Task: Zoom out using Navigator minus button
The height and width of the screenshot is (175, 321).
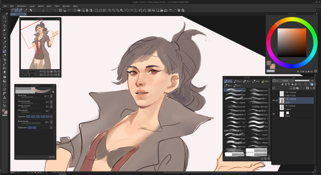Action: (45, 71)
